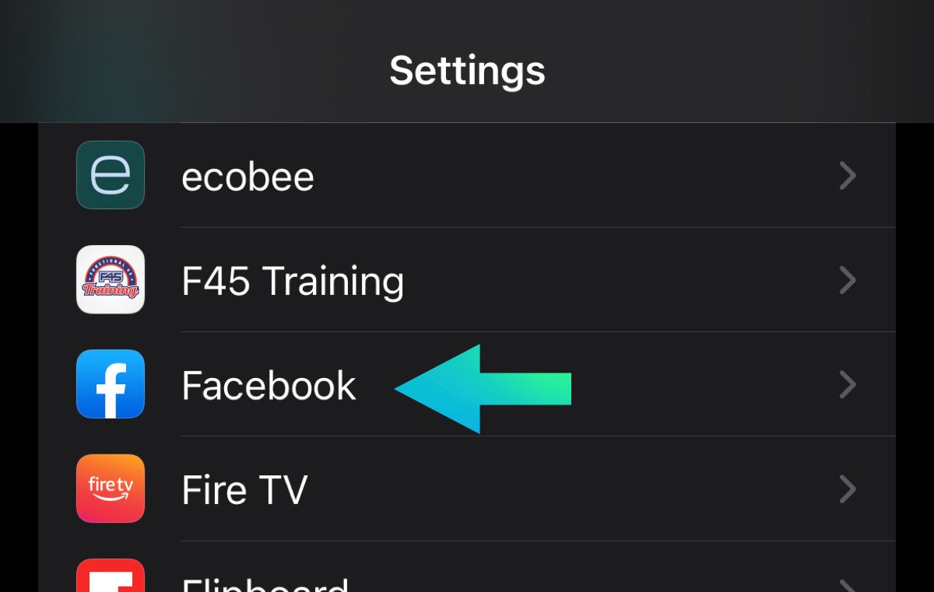Viewport: 934px width, 592px height.
Task: Tap the F45 Training app icon
Action: coord(111,280)
